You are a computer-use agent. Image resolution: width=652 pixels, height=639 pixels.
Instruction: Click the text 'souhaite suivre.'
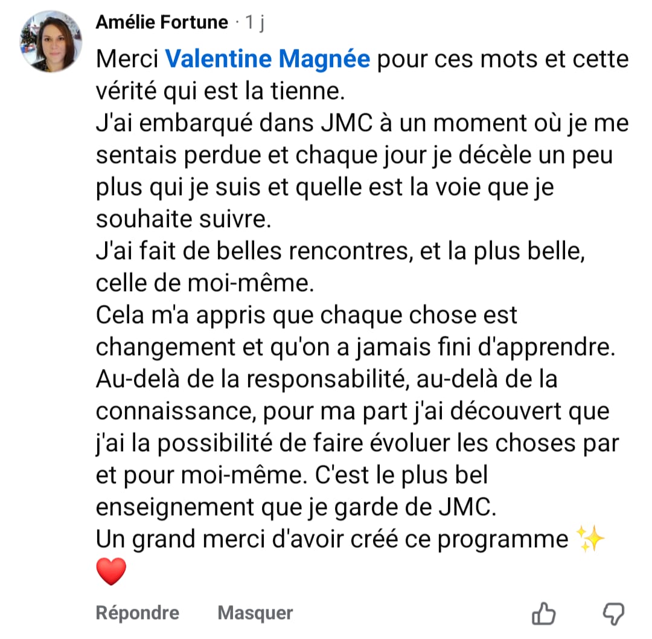pyautogui.click(x=184, y=219)
